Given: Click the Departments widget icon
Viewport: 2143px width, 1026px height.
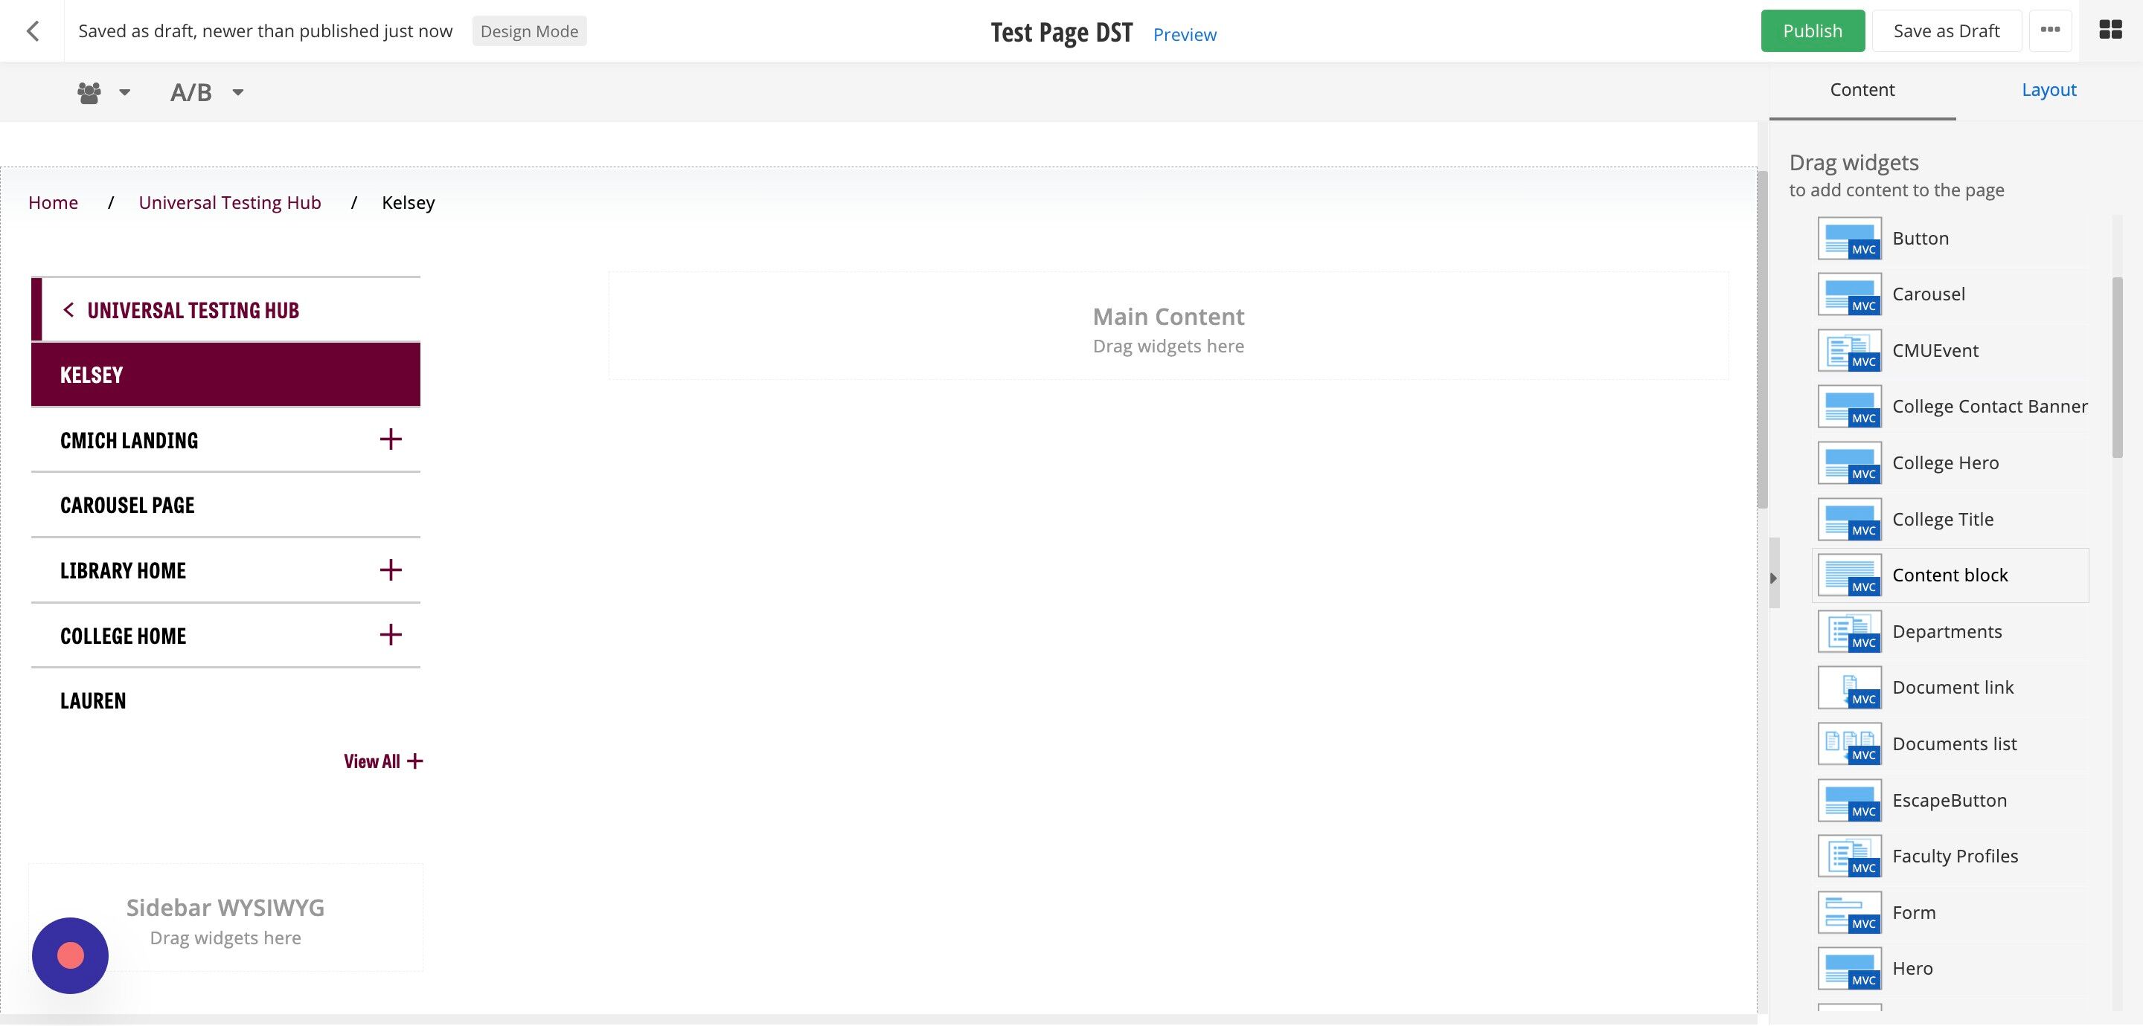Looking at the screenshot, I should pos(1849,631).
